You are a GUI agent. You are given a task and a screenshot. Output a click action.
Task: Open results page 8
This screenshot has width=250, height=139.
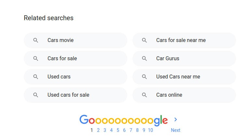pos(137,130)
